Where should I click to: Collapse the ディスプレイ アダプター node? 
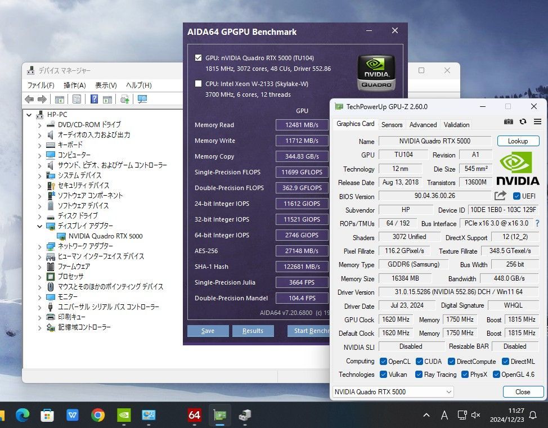[39, 226]
